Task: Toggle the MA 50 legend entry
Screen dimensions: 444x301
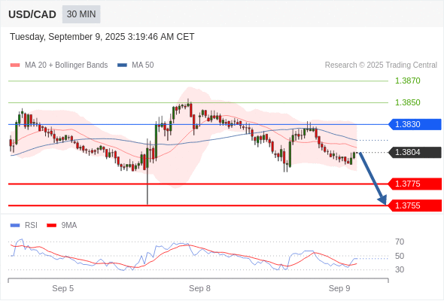Action: pyautogui.click(x=135, y=65)
